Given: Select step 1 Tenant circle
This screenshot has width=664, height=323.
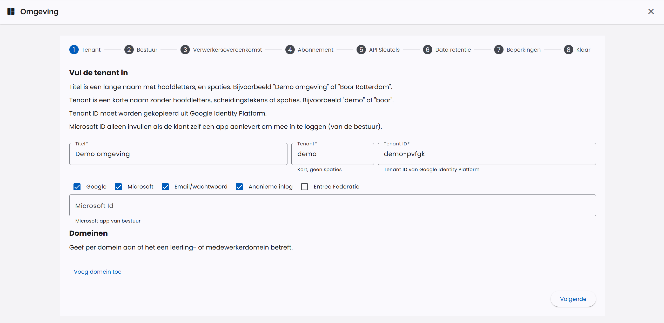Looking at the screenshot, I should pos(74,50).
